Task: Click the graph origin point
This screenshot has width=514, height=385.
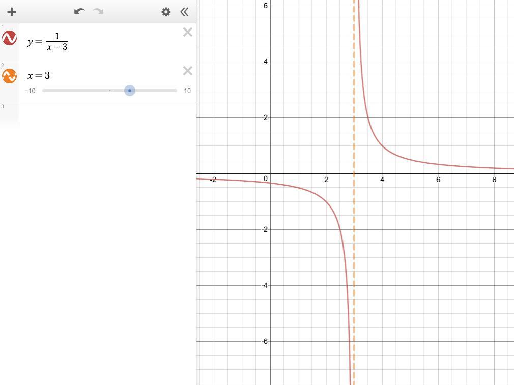Action: [270, 173]
